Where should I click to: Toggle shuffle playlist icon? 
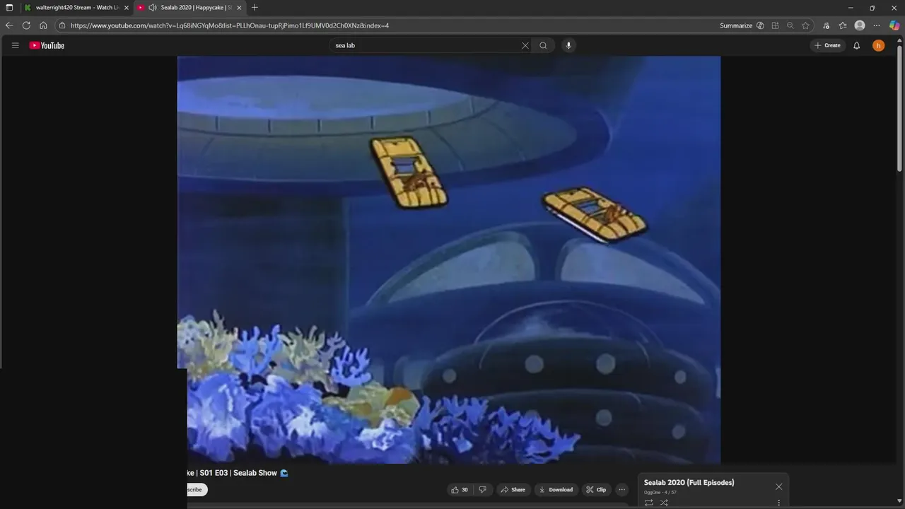[x=664, y=503]
